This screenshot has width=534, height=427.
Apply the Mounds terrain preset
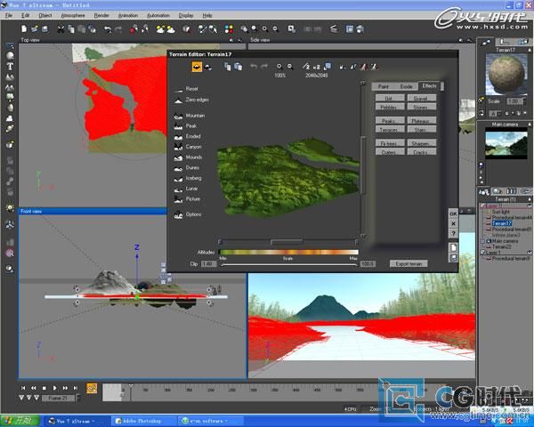[189, 157]
